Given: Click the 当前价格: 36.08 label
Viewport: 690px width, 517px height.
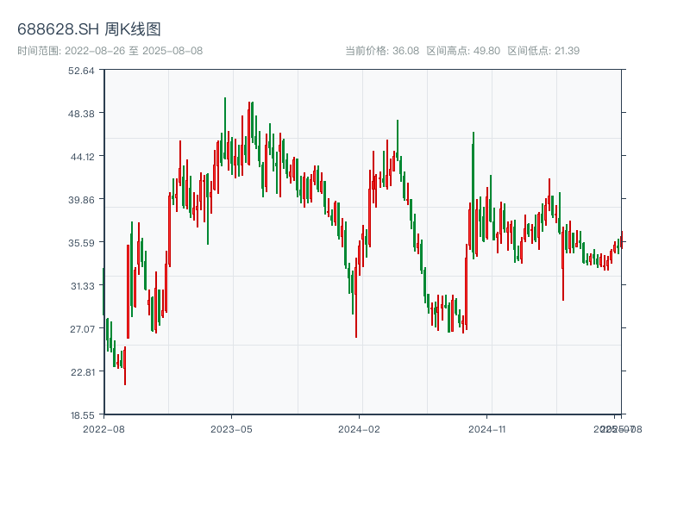Looking at the screenshot, I should pyautogui.click(x=382, y=51).
